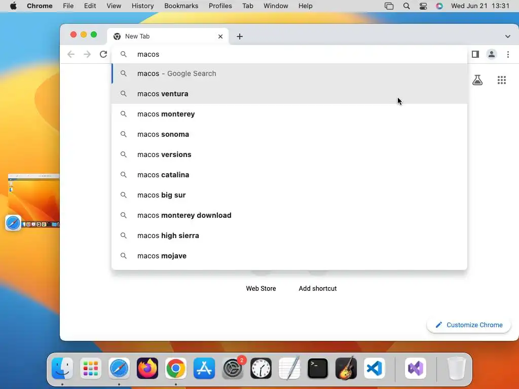Open TextEdit from the Dock
The width and height of the screenshot is (519, 389).
click(289, 368)
